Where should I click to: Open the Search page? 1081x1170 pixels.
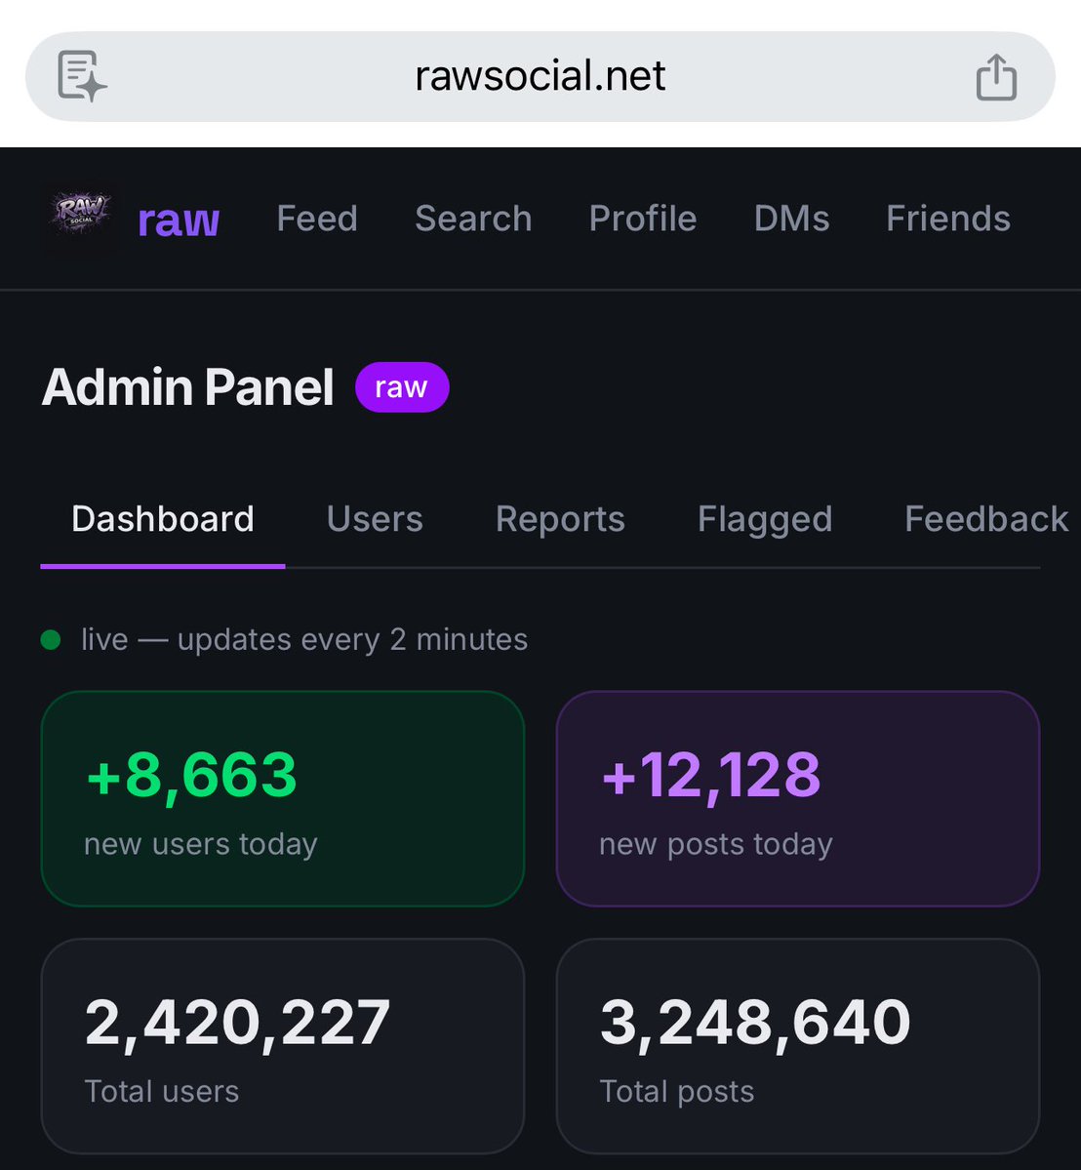click(x=473, y=219)
